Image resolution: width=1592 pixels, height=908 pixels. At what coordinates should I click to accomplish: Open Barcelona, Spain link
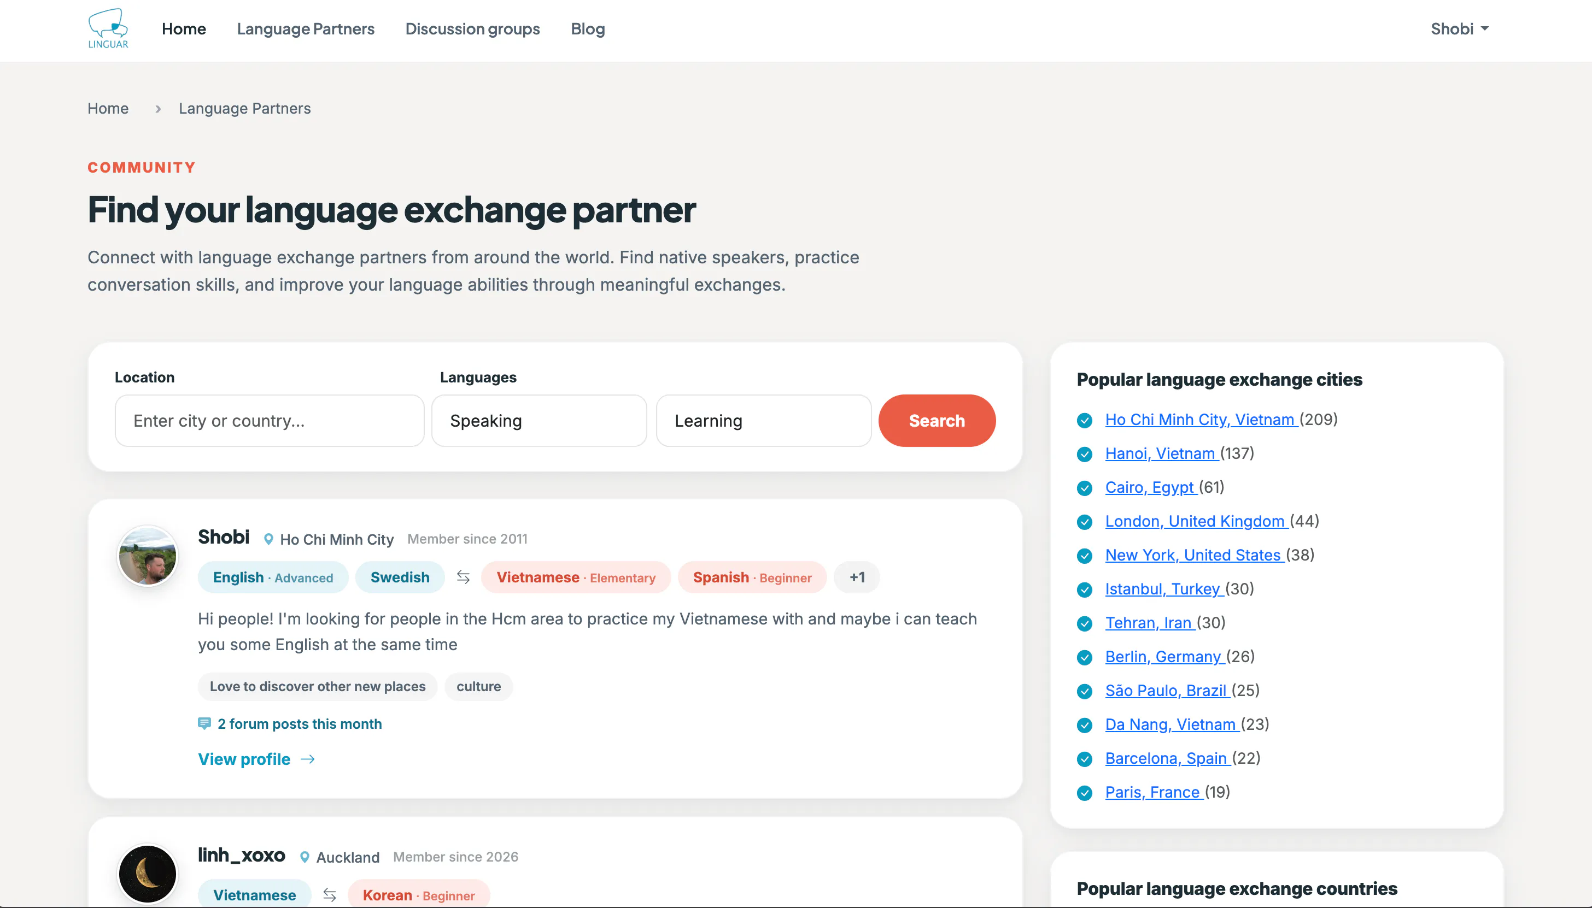point(1168,758)
